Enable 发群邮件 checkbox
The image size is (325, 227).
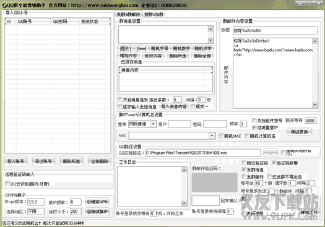click(x=244, y=176)
